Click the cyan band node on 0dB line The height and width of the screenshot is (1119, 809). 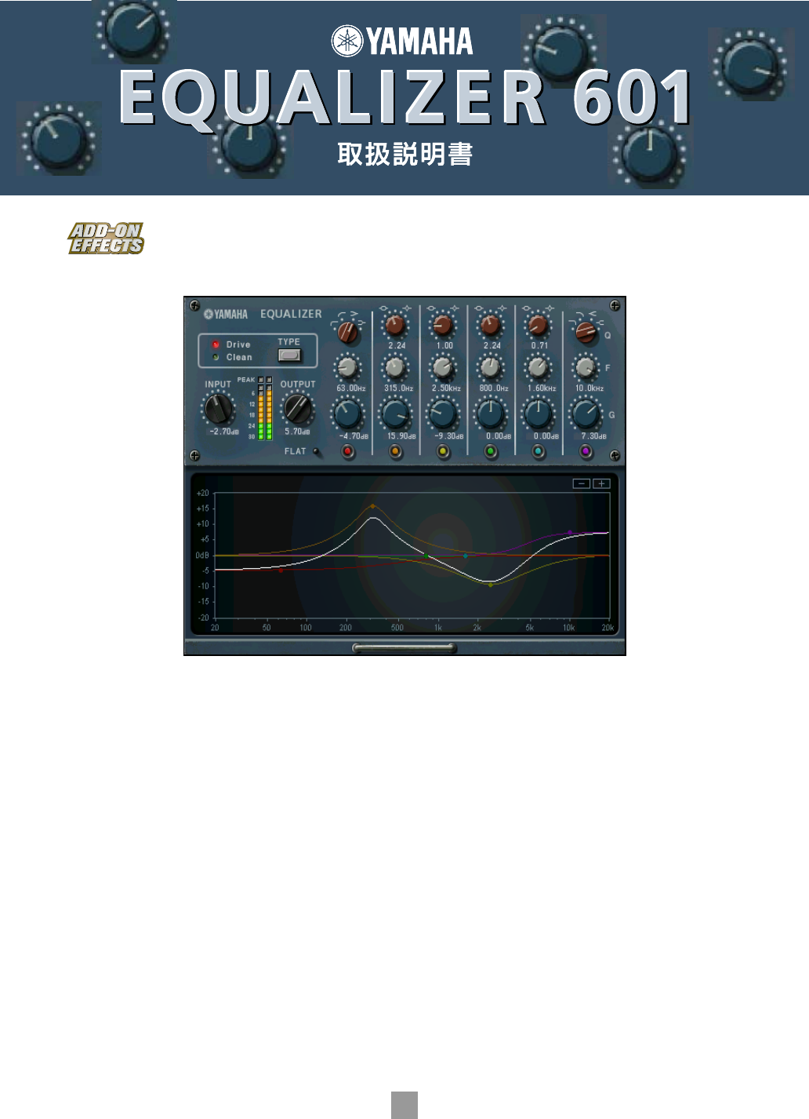[x=466, y=556]
